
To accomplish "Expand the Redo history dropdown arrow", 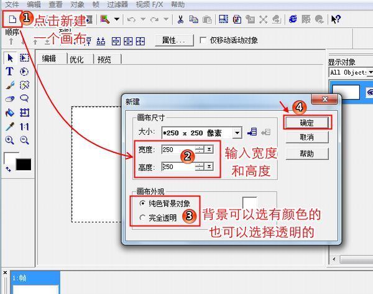I will 166,19.
